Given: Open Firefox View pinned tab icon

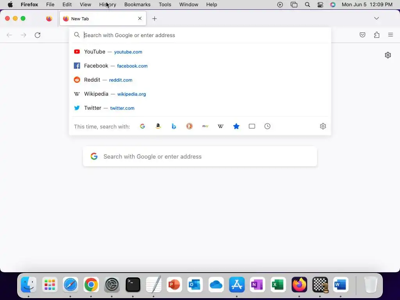Looking at the screenshot, I should 49,18.
